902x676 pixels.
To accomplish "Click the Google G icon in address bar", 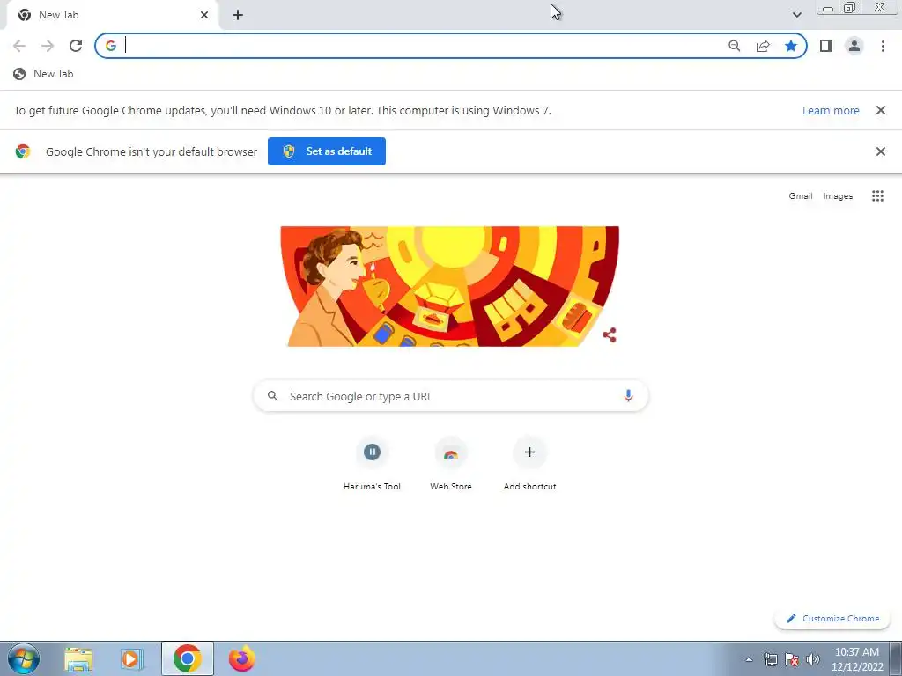I will tap(111, 46).
